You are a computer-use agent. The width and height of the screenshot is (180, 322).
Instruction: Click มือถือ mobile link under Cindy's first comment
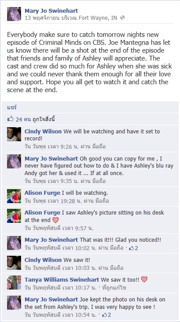point(99,147)
